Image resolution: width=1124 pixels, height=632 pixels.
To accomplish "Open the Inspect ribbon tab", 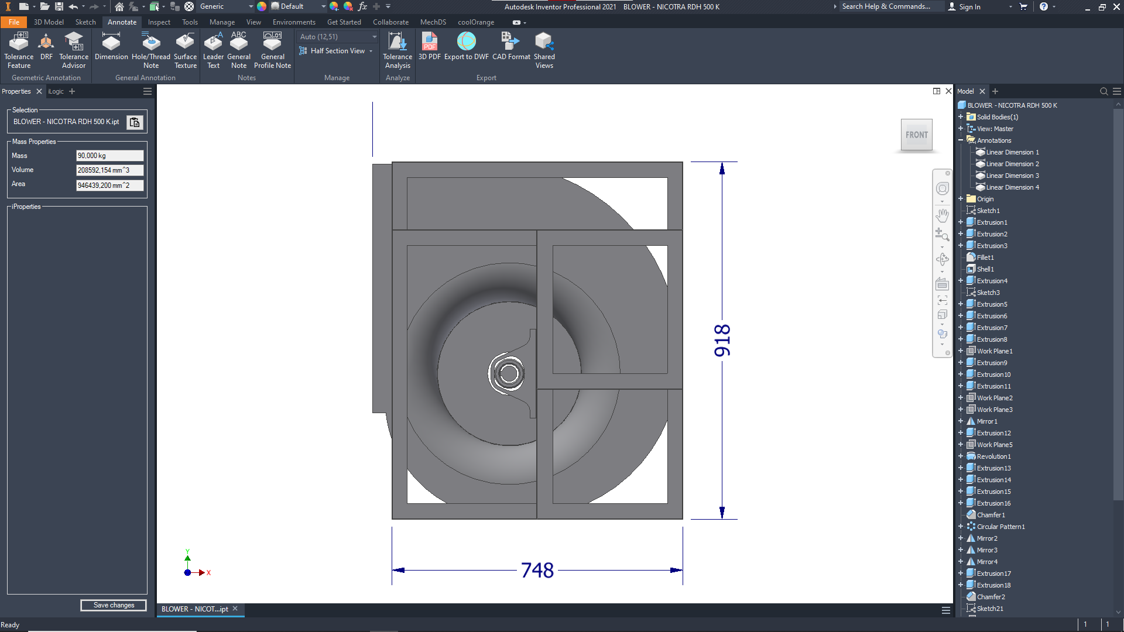I will pos(159,22).
